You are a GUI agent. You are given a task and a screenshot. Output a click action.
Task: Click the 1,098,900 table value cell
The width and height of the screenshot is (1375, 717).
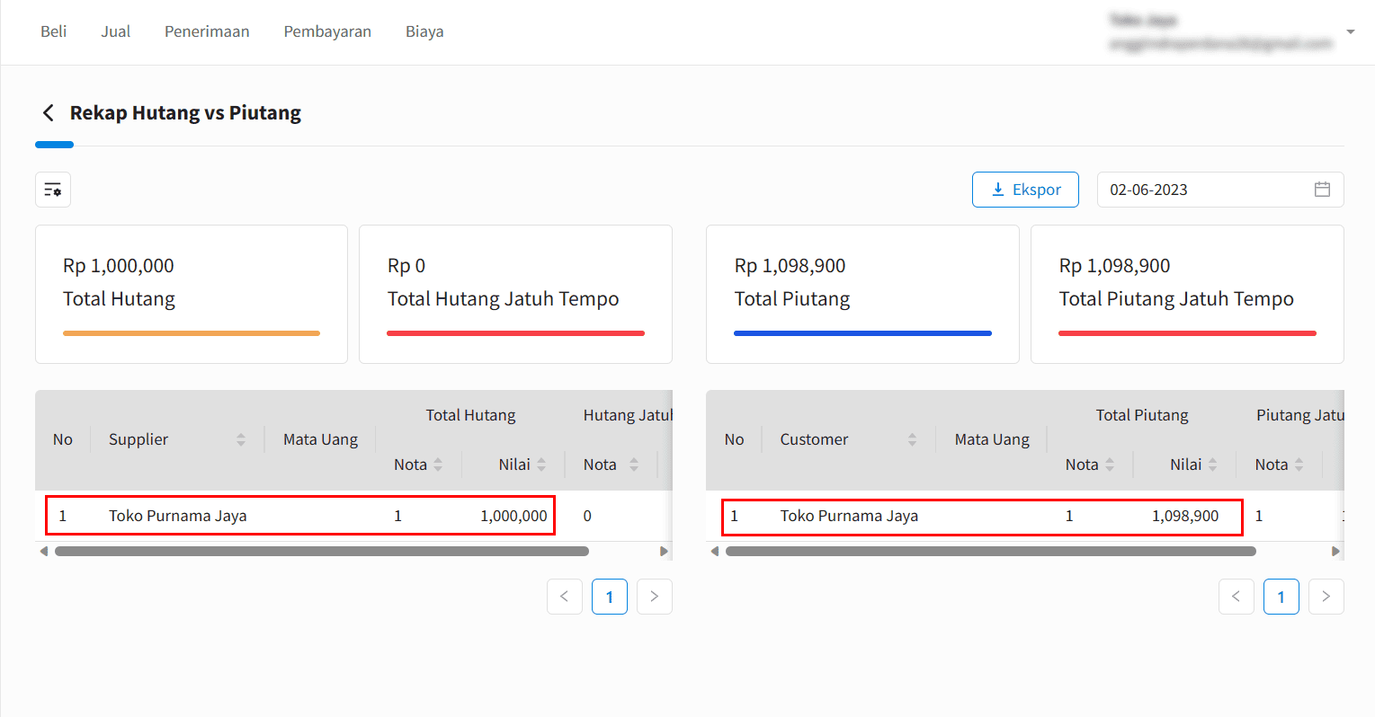tap(1185, 516)
